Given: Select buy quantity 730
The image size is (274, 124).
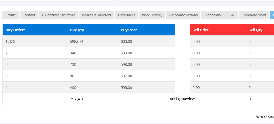Looking at the screenshot, I should point(73,65).
